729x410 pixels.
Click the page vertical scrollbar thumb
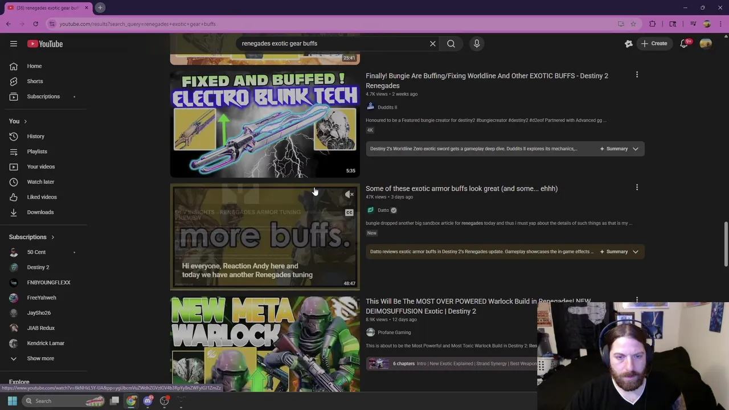point(726,244)
